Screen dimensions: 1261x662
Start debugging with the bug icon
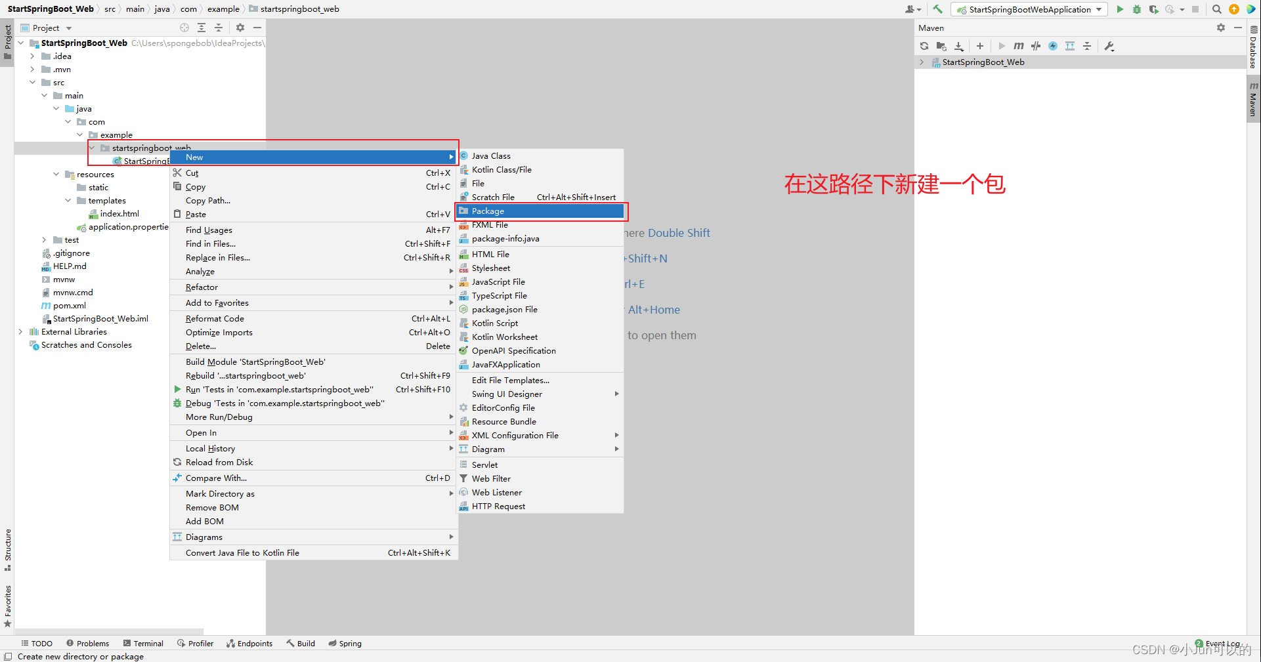click(1137, 9)
